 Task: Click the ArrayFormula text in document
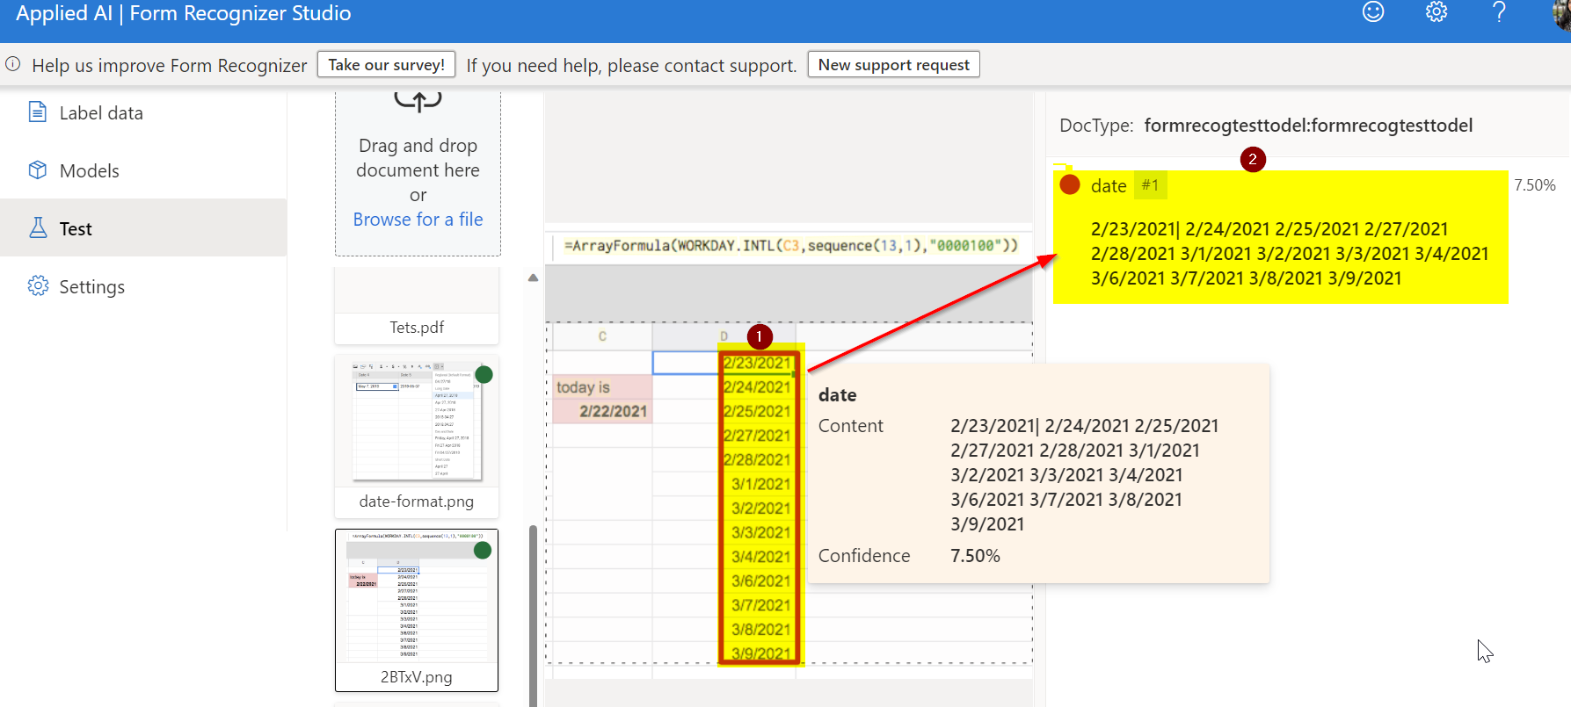(x=790, y=245)
